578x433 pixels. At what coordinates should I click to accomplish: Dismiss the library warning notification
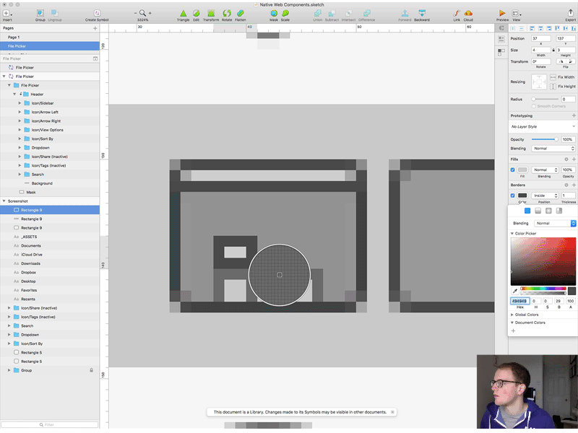click(x=392, y=412)
